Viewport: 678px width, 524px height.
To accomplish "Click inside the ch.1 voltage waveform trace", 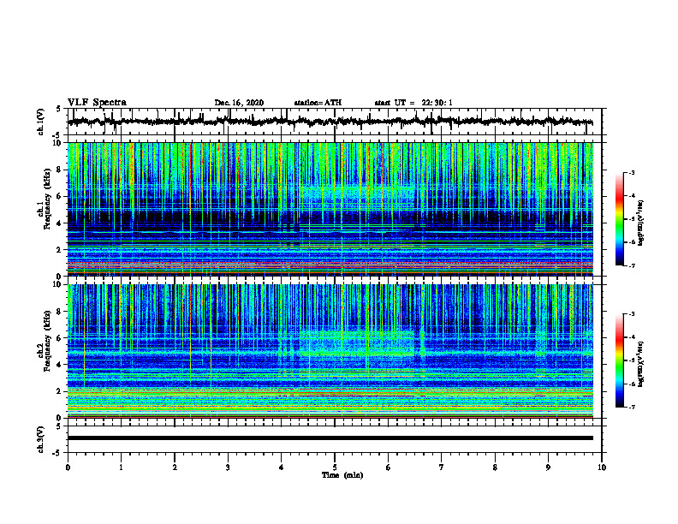I will pyautogui.click(x=330, y=122).
